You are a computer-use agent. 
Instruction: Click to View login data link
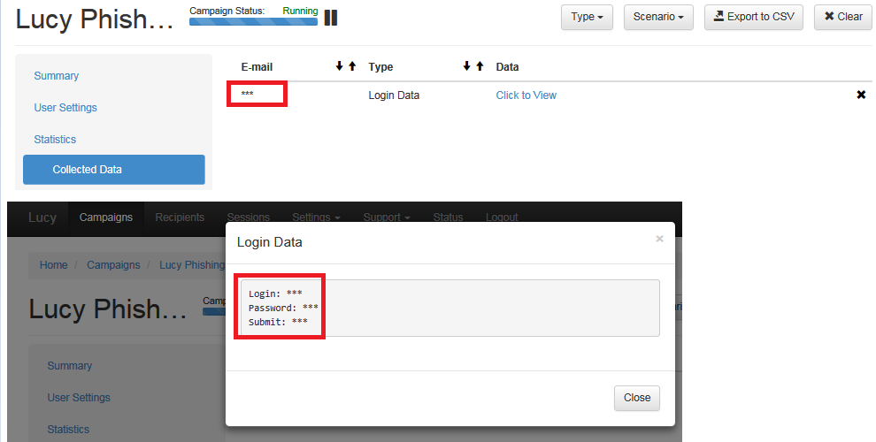click(x=526, y=95)
